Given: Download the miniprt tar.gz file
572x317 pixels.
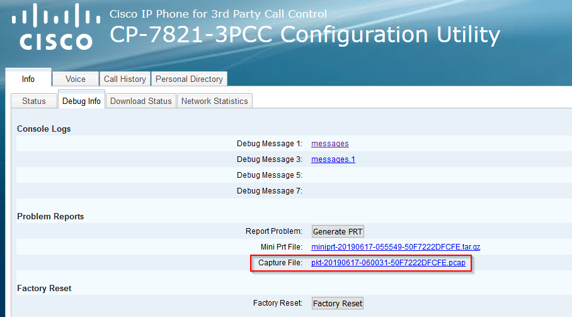Looking at the screenshot, I should tap(396, 247).
